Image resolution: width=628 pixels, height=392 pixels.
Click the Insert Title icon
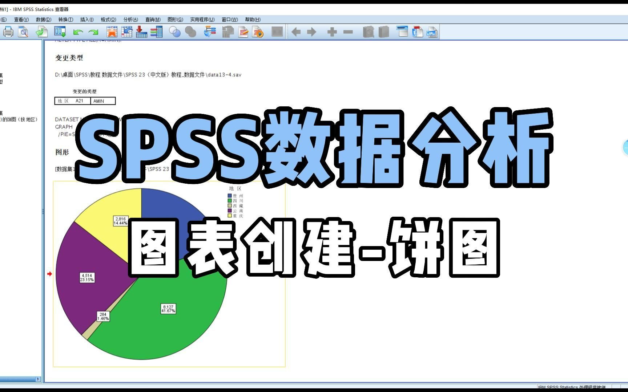click(x=418, y=32)
